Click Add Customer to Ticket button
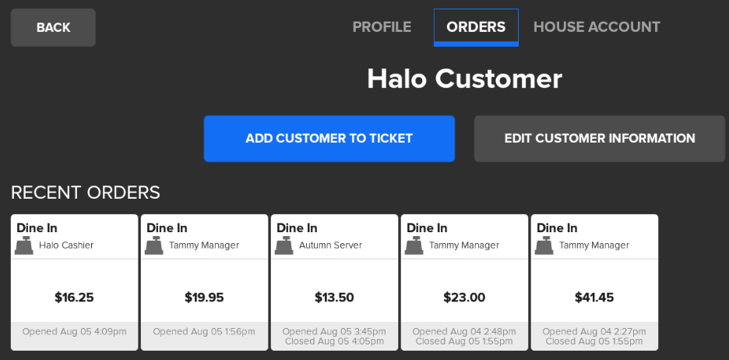This screenshot has height=360, width=729. pos(329,139)
